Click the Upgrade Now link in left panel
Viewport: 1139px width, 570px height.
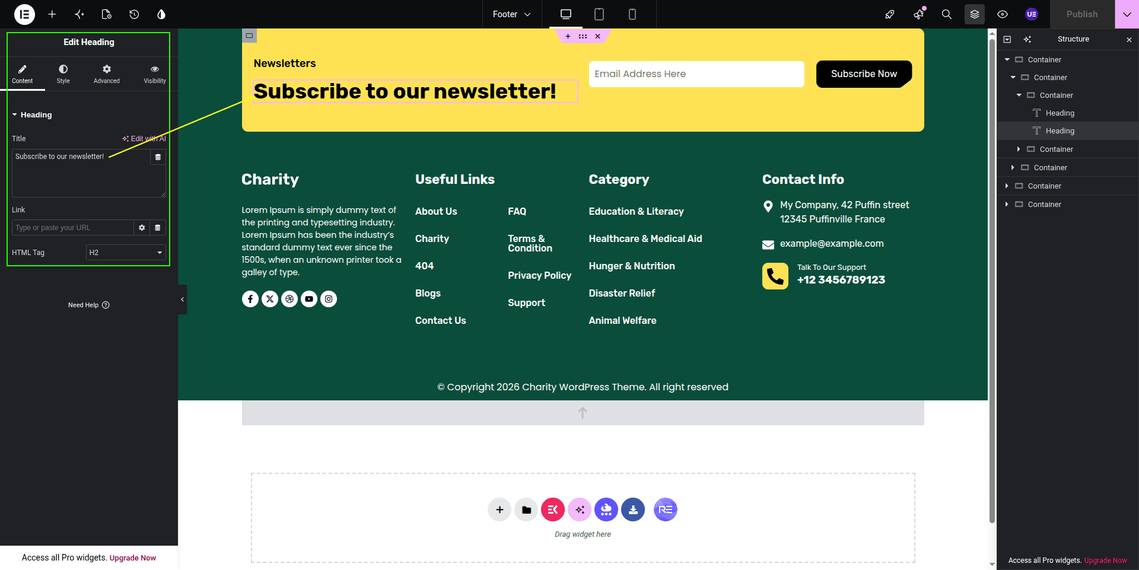click(133, 558)
